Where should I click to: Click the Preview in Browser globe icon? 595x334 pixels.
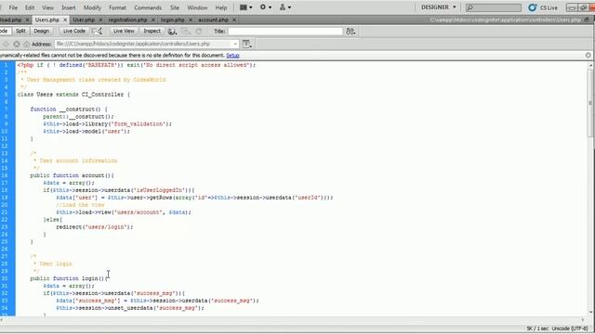pos(172,32)
